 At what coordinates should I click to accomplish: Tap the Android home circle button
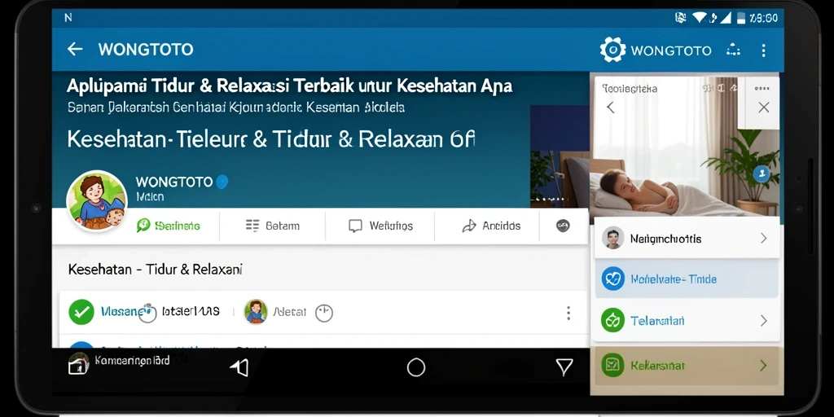416,367
